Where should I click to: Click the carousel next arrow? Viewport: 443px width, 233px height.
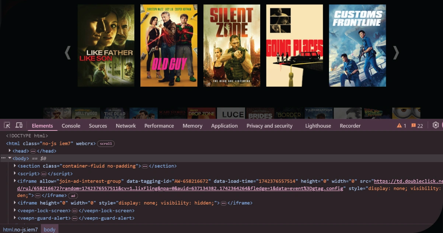coord(395,53)
